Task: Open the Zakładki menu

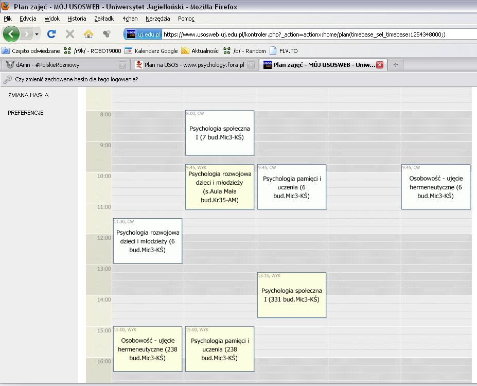Action: click(104, 19)
